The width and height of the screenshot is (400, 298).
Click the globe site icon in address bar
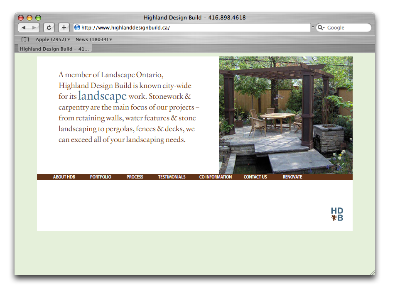(77, 27)
